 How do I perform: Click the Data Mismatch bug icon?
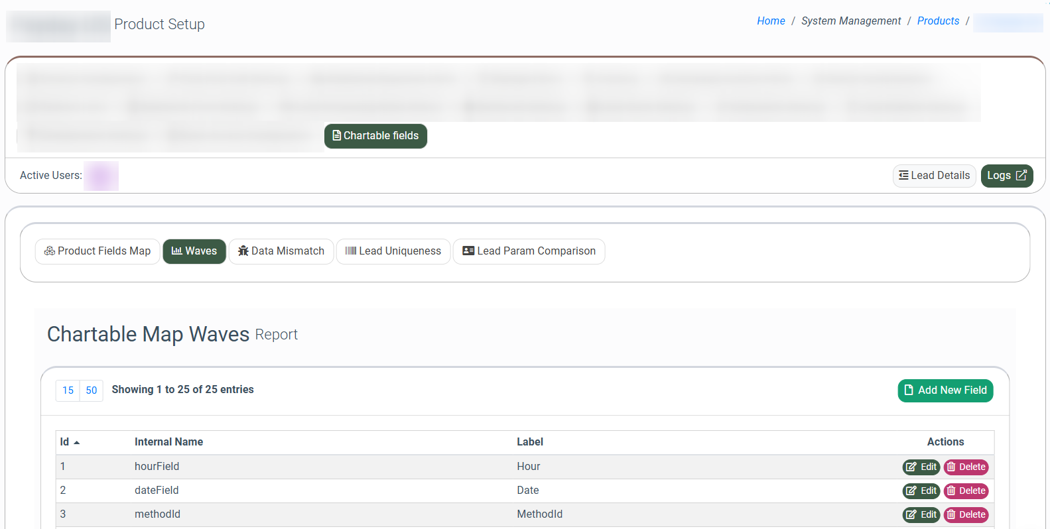tap(243, 251)
